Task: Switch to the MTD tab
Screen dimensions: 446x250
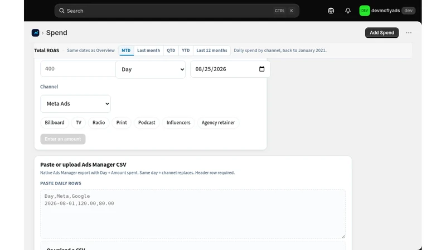Action: [126, 51]
